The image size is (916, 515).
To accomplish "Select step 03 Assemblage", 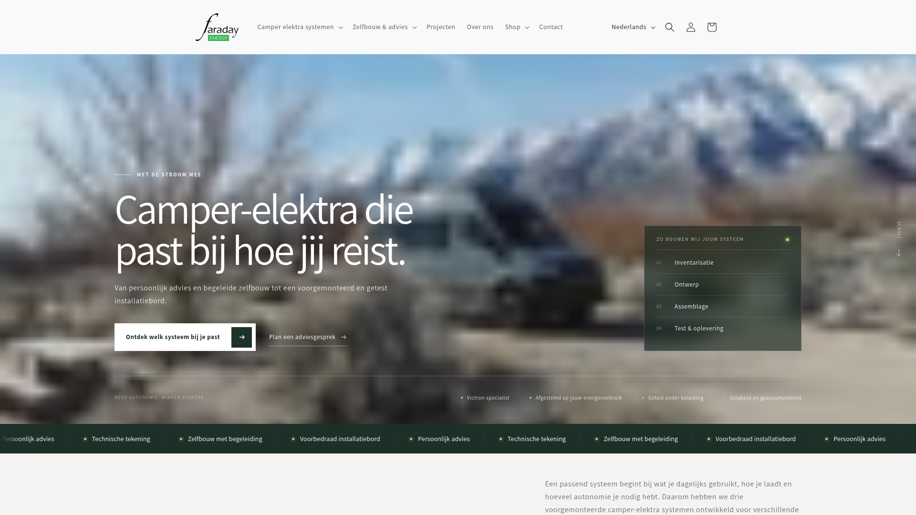I will 723,307.
